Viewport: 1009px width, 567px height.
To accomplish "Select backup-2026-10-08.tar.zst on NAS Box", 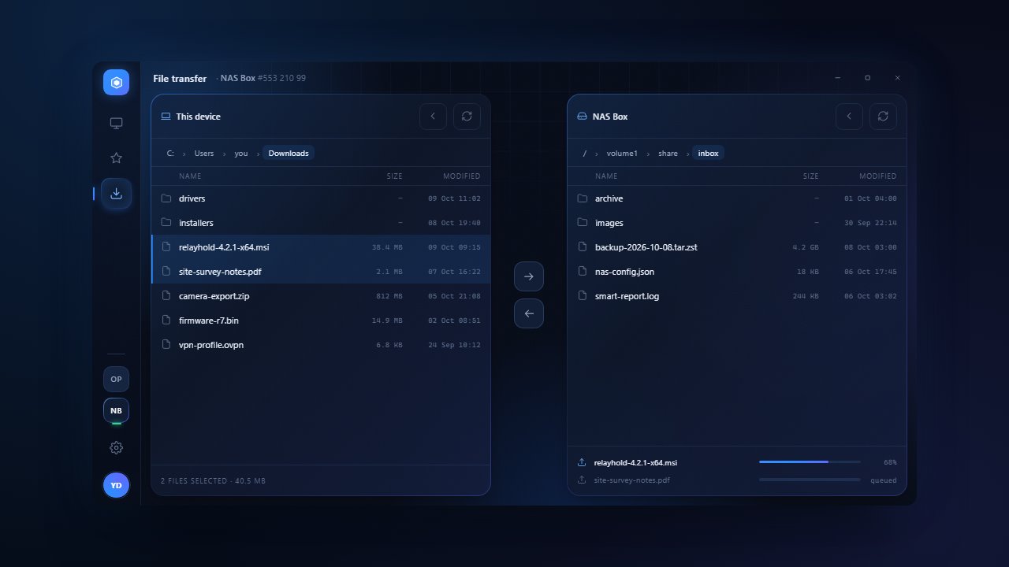I will (736, 247).
